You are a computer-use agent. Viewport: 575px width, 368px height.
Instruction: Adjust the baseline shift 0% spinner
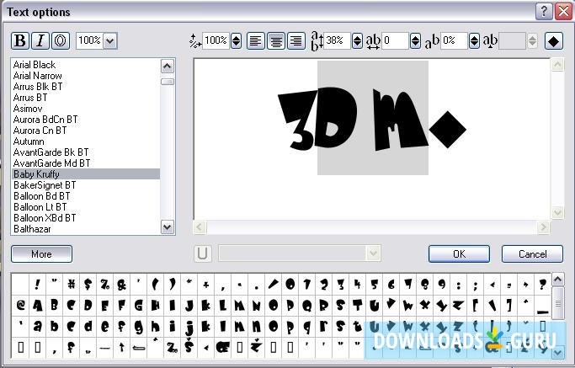click(x=474, y=40)
